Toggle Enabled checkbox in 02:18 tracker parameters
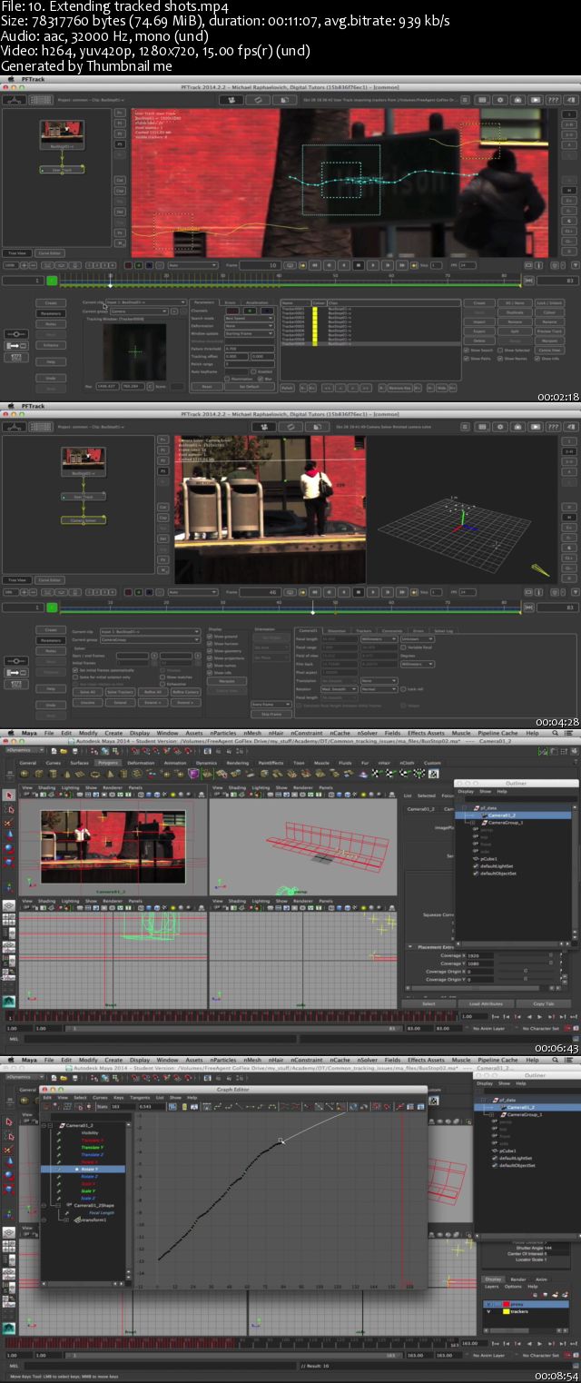This screenshot has width=581, height=1383. (254, 371)
